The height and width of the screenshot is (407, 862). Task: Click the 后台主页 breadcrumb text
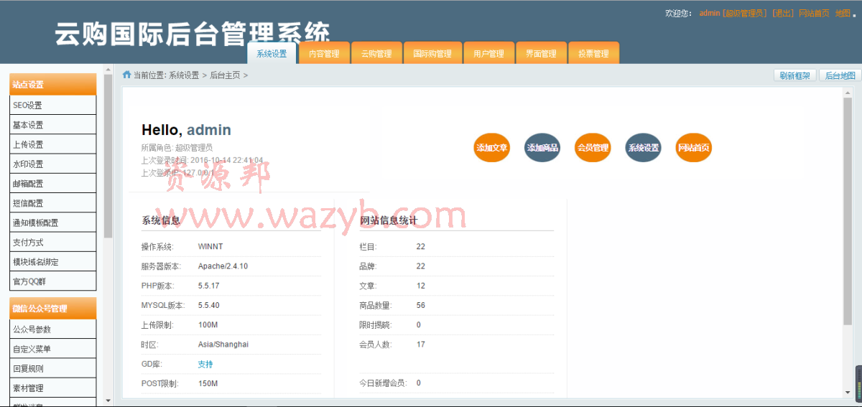pyautogui.click(x=225, y=75)
